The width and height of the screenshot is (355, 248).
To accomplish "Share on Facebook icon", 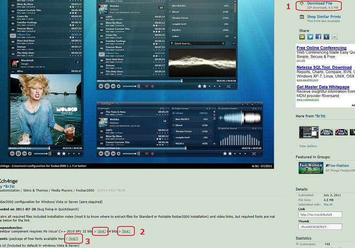I will pyautogui.click(x=318, y=37).
